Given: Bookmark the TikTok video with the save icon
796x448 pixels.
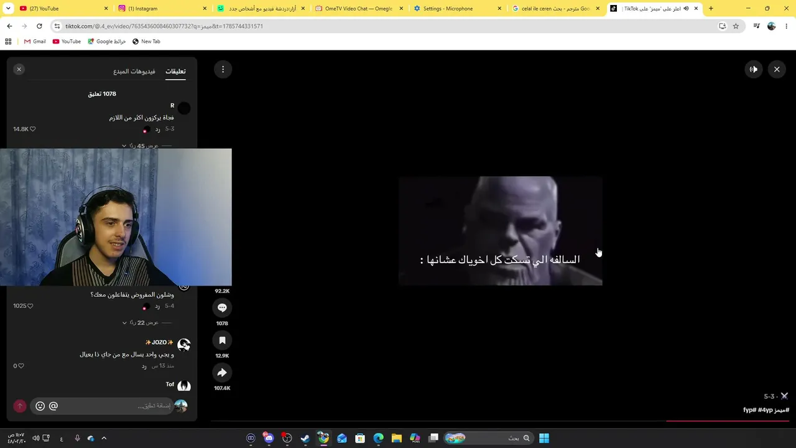Looking at the screenshot, I should coord(222,340).
